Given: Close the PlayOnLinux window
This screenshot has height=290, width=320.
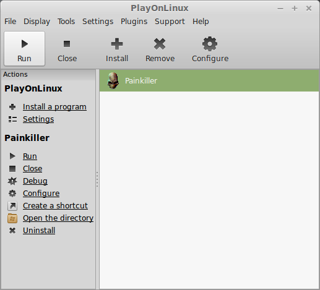Looking at the screenshot, I should 309,9.
